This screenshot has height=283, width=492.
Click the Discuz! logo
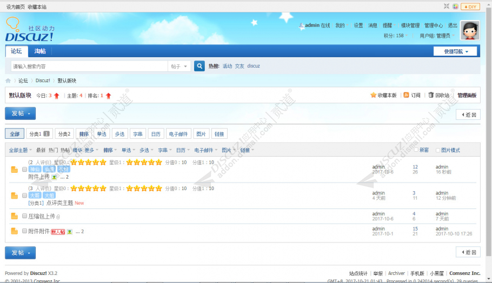30,30
